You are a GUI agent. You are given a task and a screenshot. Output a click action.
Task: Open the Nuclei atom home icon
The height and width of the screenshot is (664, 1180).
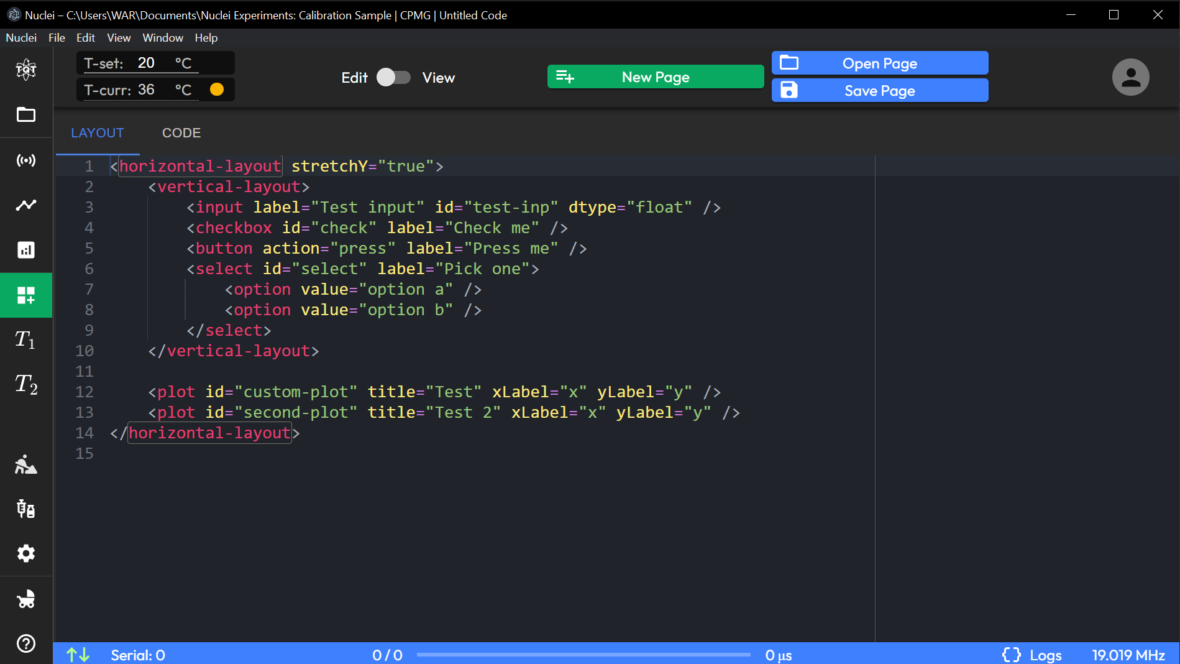click(26, 69)
